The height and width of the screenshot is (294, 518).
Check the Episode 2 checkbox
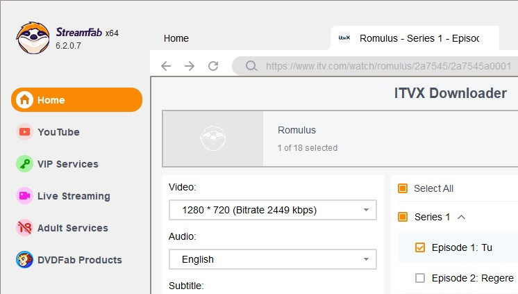(420, 278)
